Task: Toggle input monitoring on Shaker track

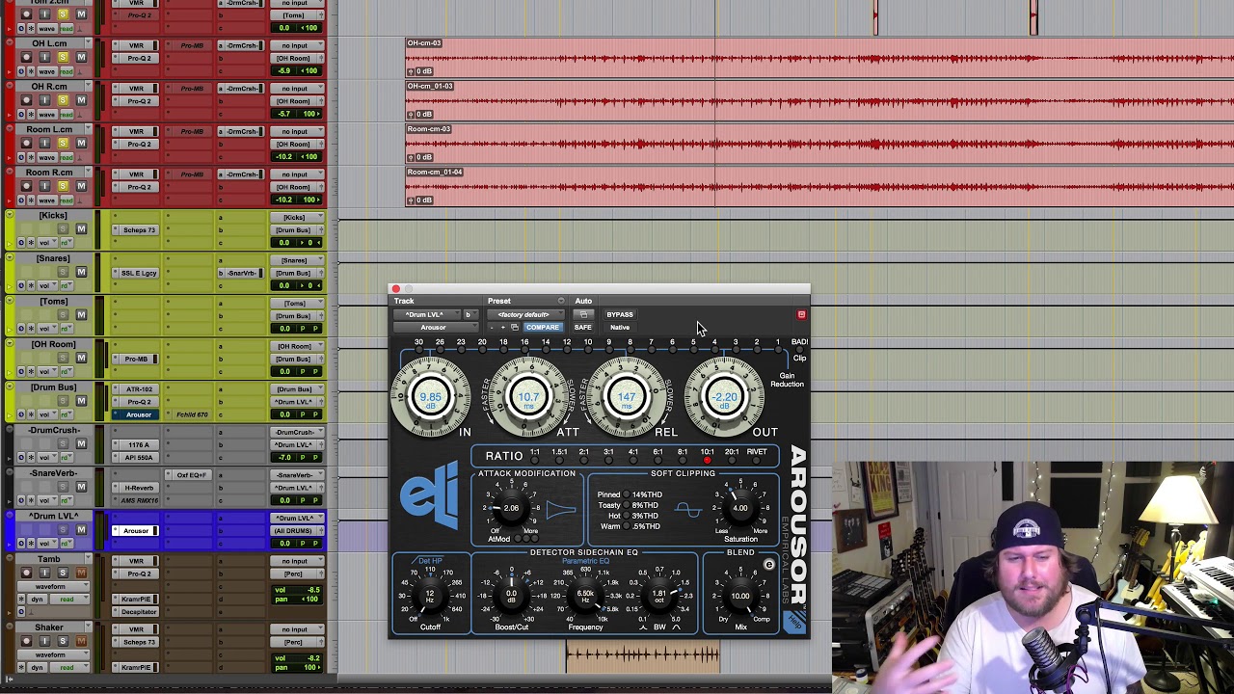Action: (44, 642)
